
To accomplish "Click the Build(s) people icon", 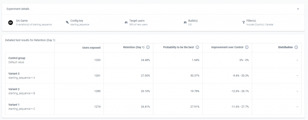I will point(185,23).
